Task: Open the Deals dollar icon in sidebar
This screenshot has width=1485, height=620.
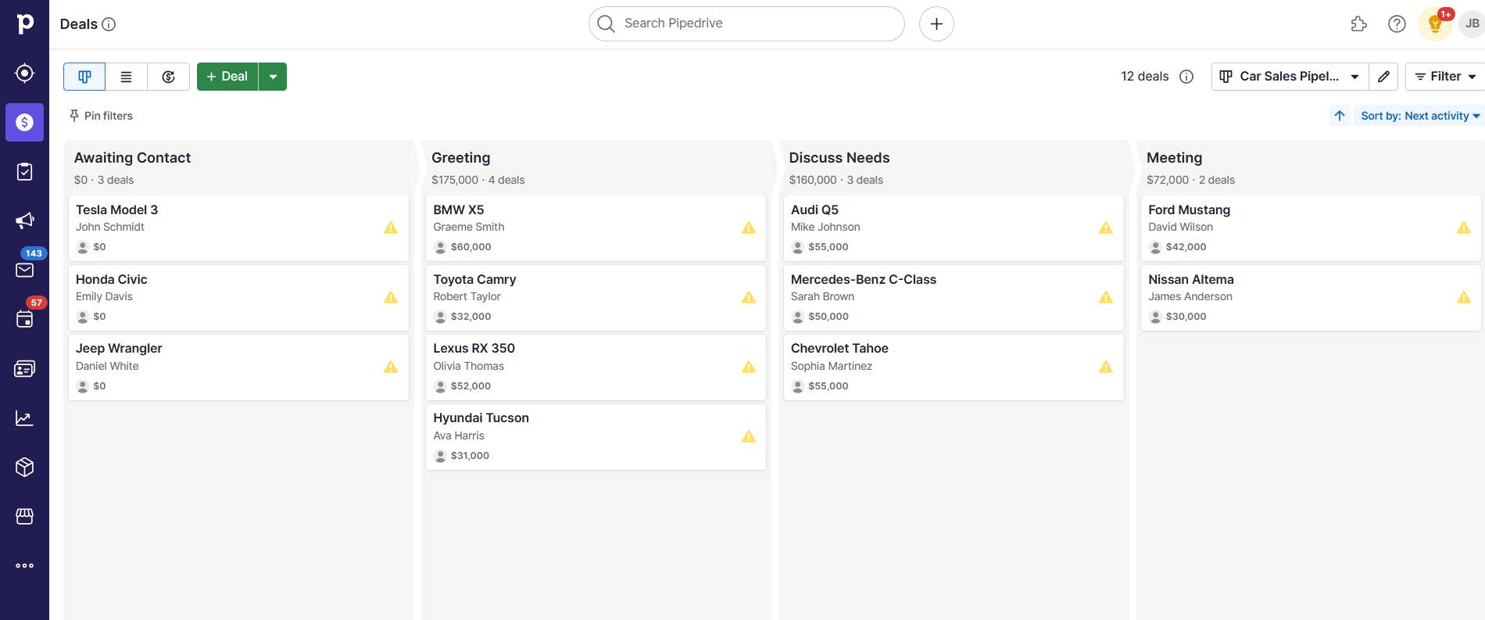Action: pyautogui.click(x=24, y=122)
